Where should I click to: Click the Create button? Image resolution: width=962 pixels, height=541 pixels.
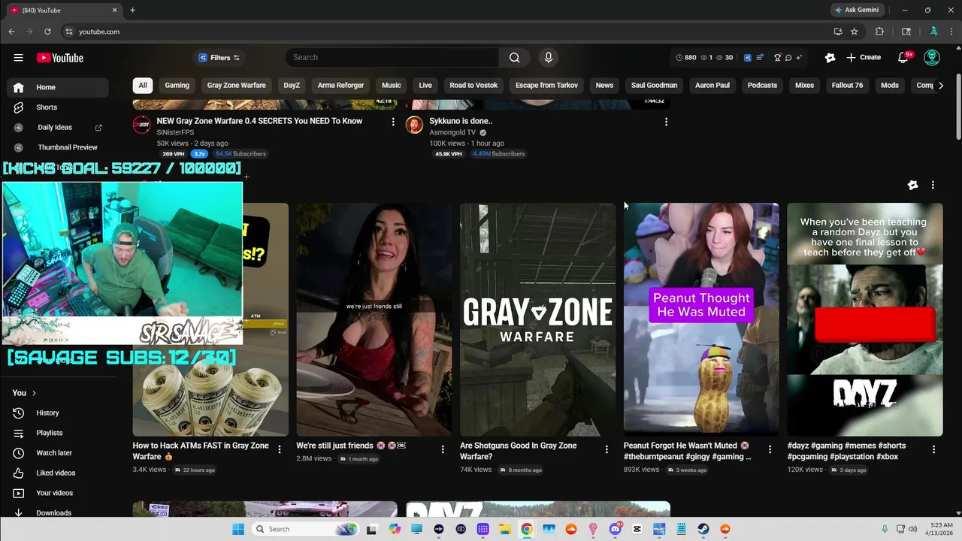pos(864,58)
